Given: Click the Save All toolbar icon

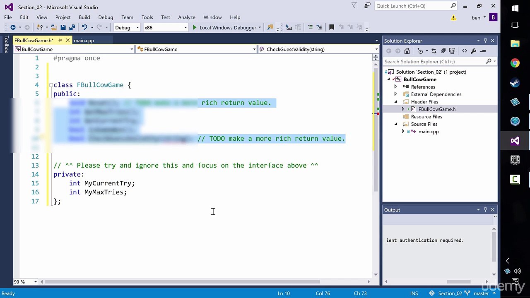Looking at the screenshot, I should click(72, 27).
